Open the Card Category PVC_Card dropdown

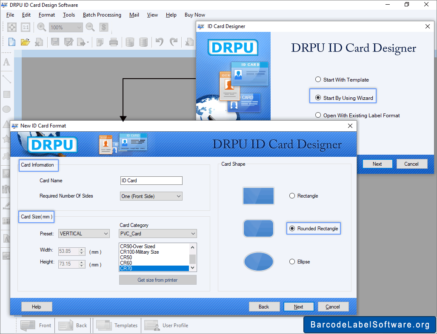158,233
